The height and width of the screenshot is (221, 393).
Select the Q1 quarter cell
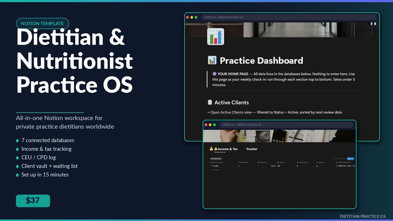pos(317,166)
